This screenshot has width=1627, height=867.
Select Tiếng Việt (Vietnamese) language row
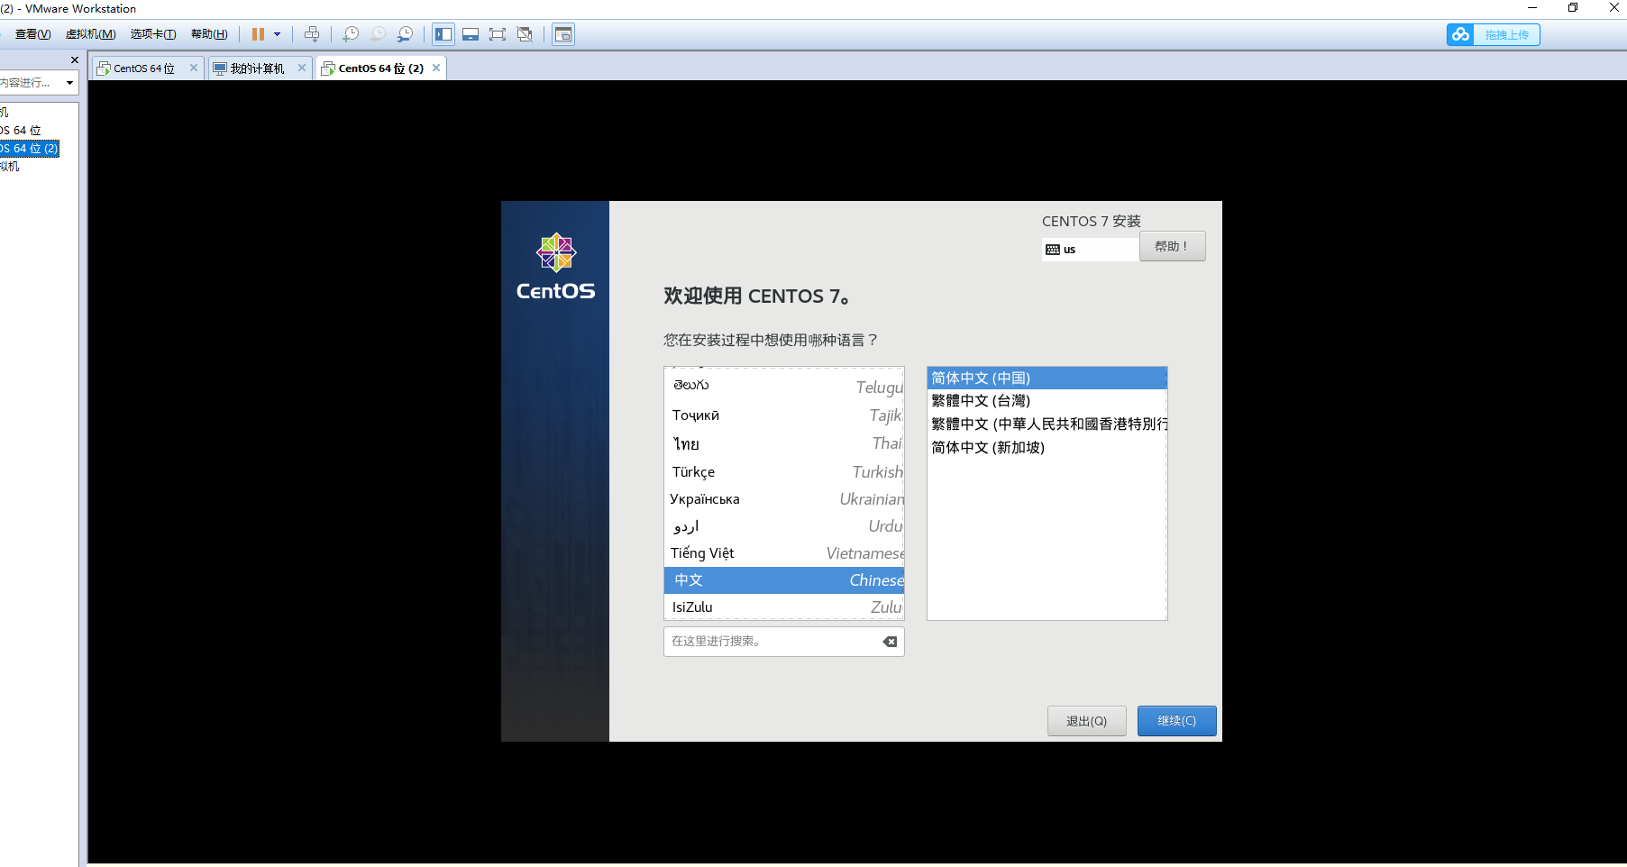(x=784, y=552)
